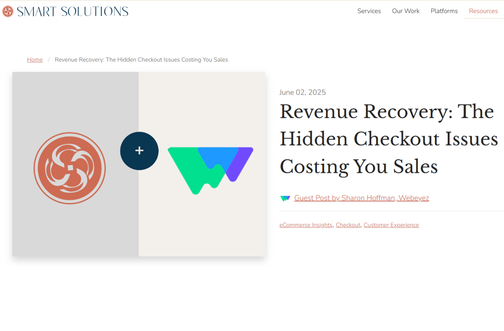Screen dimensions: 504x331
Task: Click the SMART SOLUTIONS wordmark text
Action: point(73,11)
